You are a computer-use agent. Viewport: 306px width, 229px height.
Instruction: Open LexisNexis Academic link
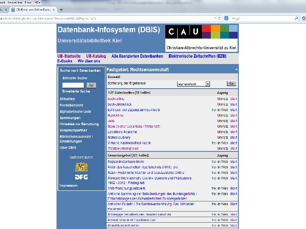122,132
